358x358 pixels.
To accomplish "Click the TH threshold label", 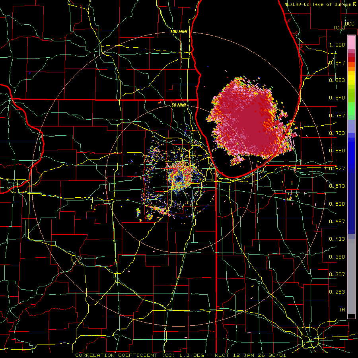I will pyautogui.click(x=342, y=310).
